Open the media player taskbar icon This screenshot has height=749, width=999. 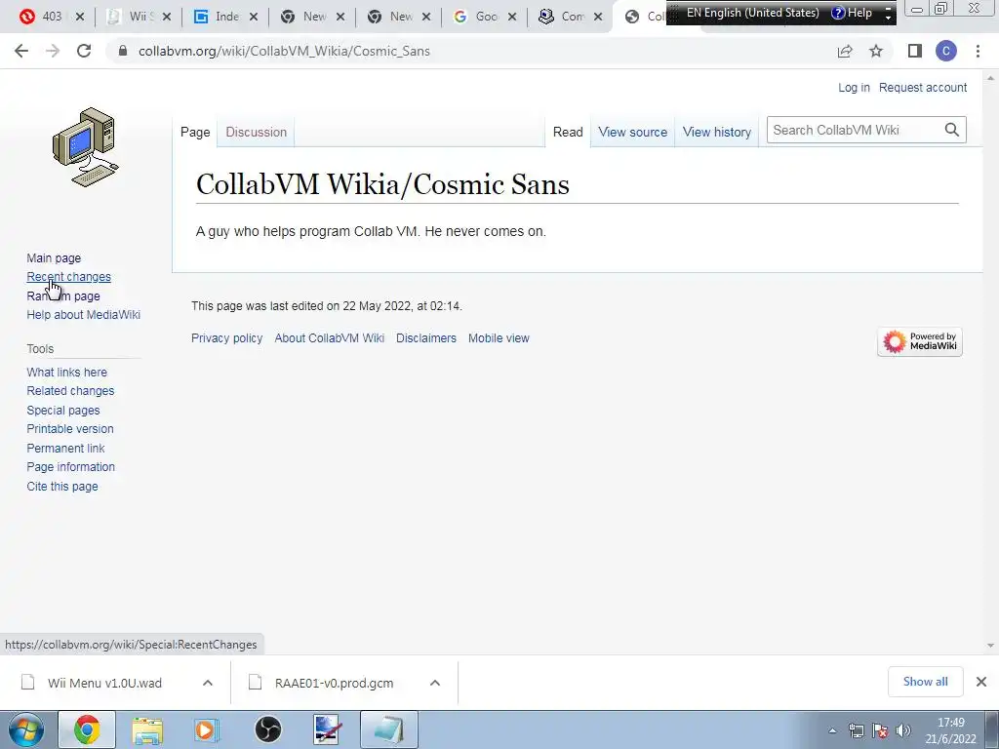(207, 729)
